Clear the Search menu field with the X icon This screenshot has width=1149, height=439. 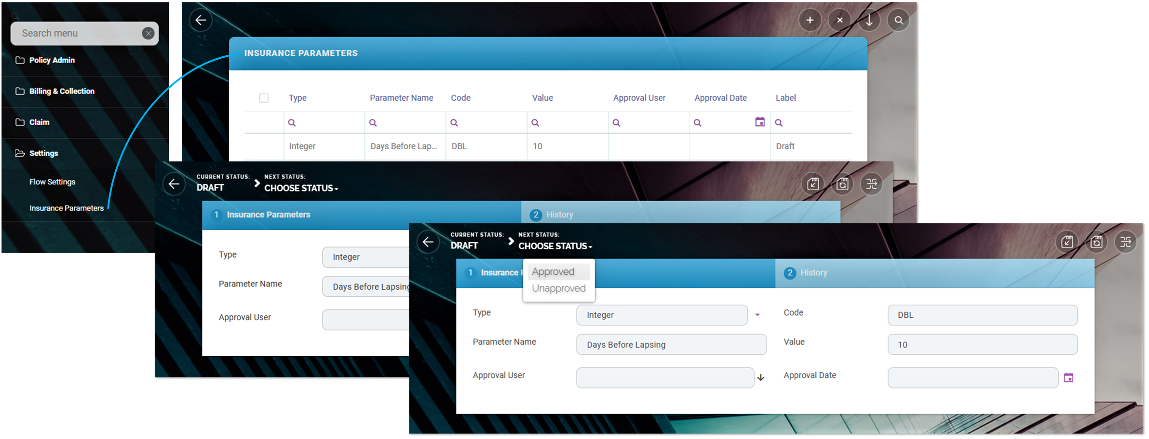(148, 33)
